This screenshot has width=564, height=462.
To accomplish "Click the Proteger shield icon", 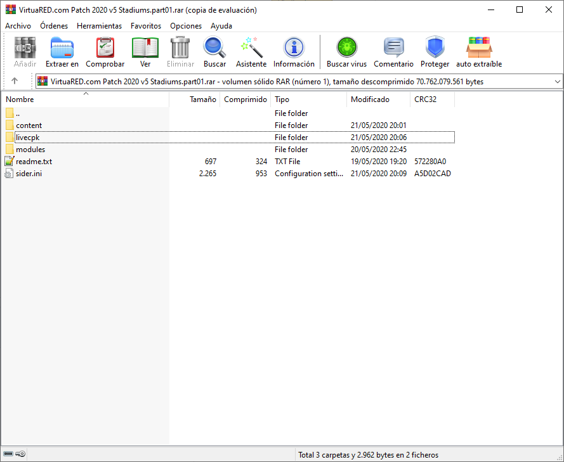I will [x=435, y=48].
